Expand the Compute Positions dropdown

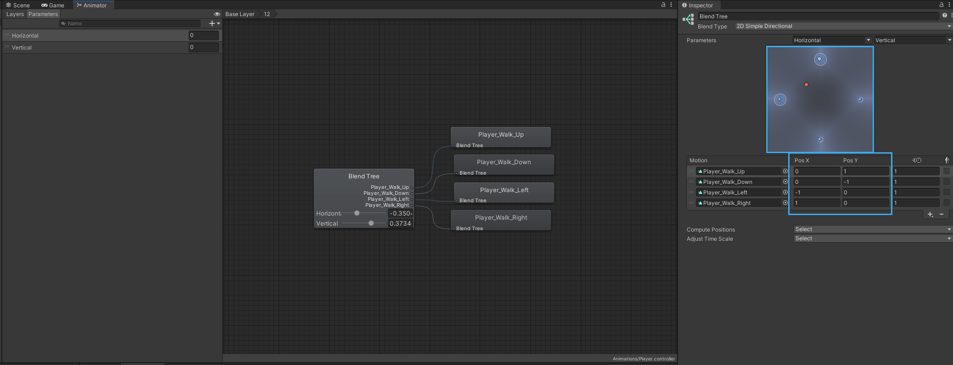pyautogui.click(x=872, y=229)
